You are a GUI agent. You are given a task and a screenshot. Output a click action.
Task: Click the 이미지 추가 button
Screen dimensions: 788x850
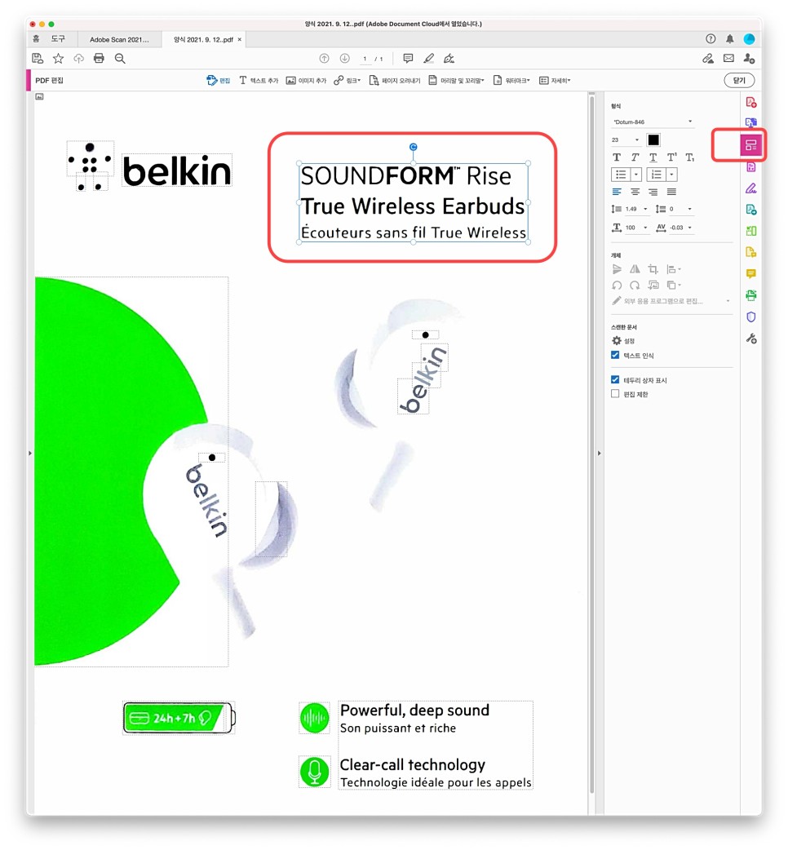coord(306,81)
